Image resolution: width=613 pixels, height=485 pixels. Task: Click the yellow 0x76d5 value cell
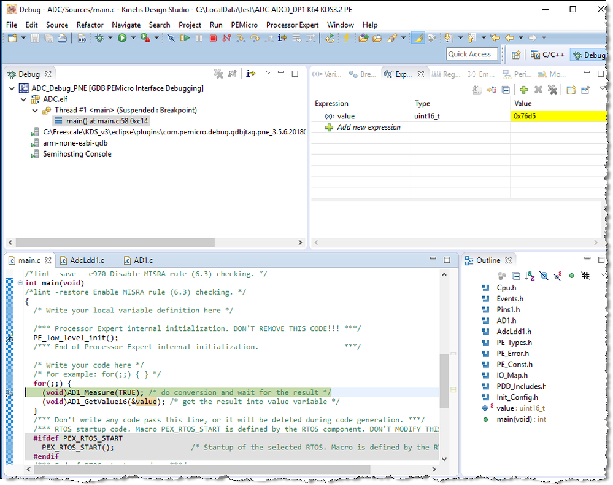pyautogui.click(x=558, y=116)
